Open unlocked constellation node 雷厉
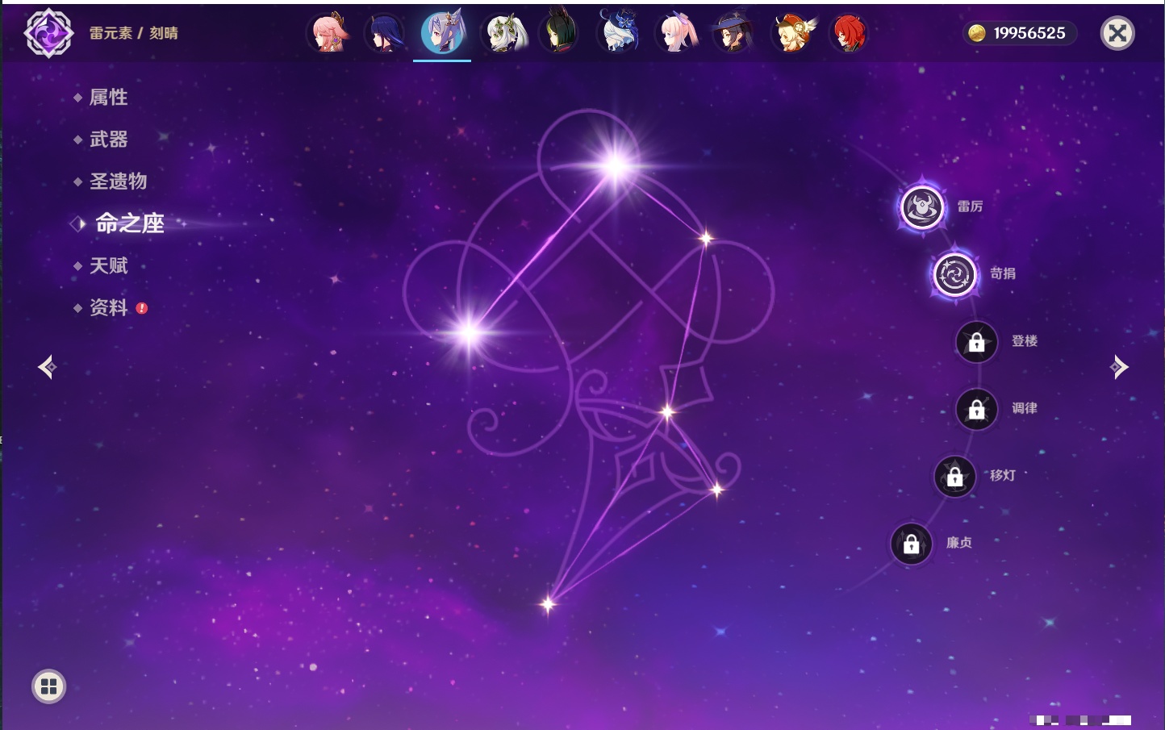 [922, 207]
